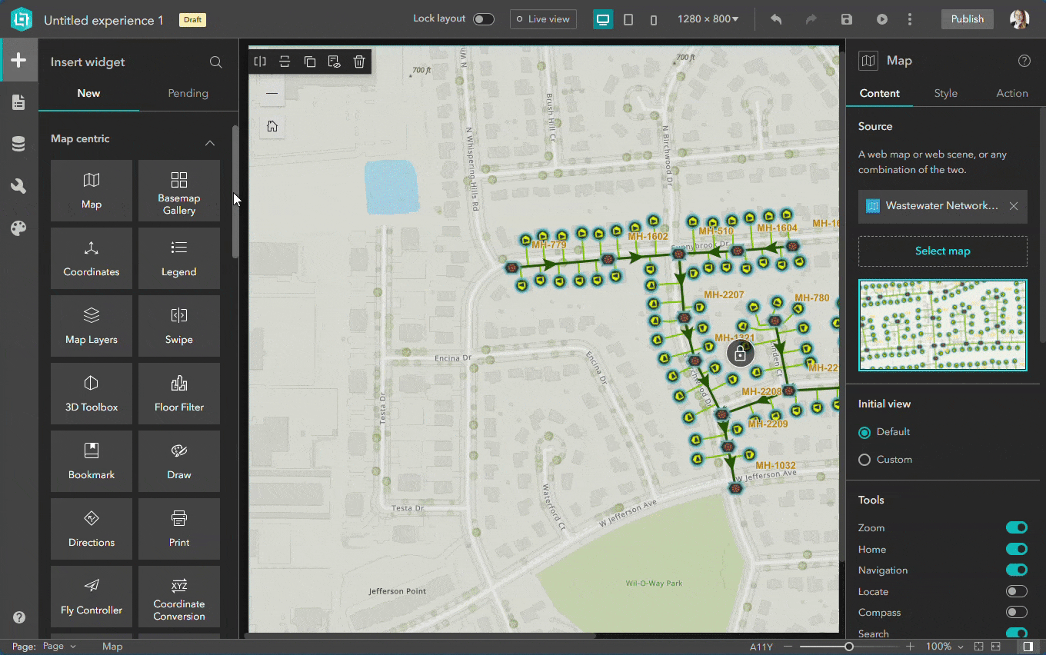The width and height of the screenshot is (1046, 655).
Task: Enable the Locate tool toggle
Action: pos(1016,591)
